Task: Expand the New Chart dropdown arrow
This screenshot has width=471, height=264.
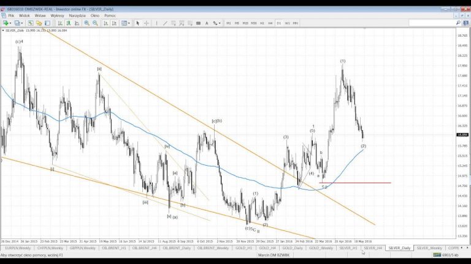Action: click(x=10, y=23)
